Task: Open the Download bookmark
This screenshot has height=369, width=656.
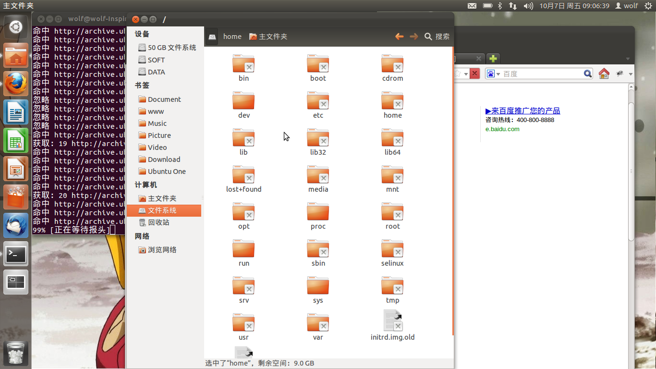Action: (x=159, y=159)
